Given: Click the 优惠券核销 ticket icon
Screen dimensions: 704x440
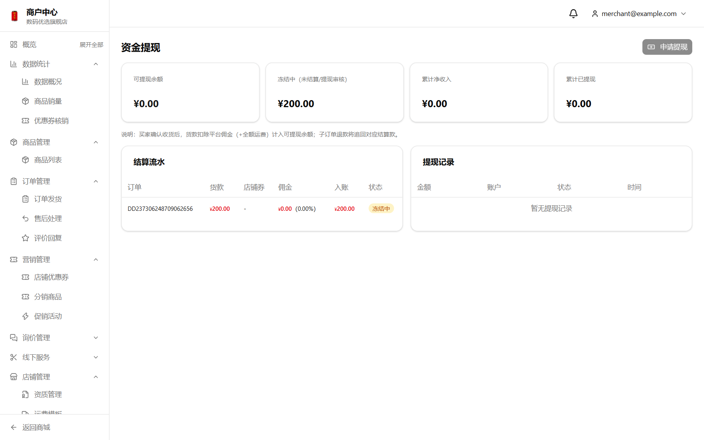Looking at the screenshot, I should click(25, 121).
